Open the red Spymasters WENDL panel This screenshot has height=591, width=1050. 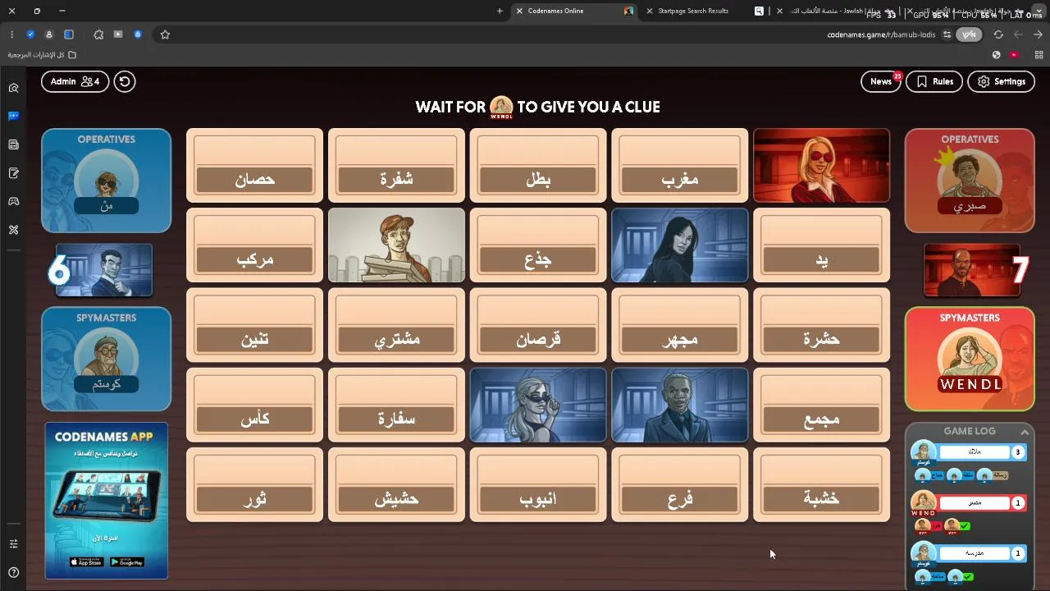970,359
